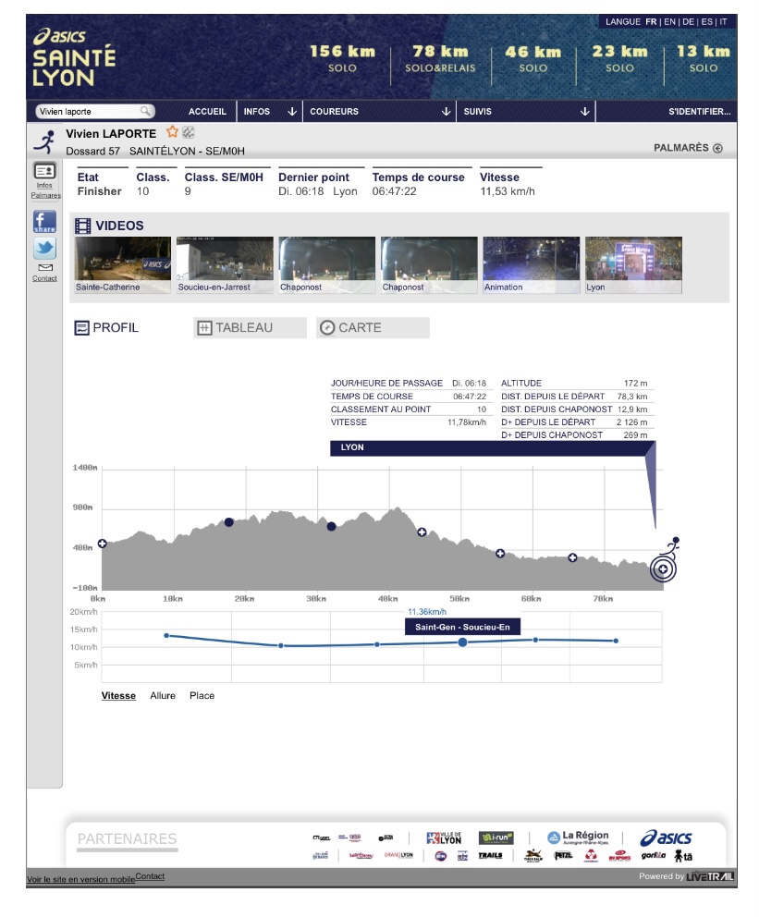The width and height of the screenshot is (759, 917).
Task: Click the favorite star next to Vivien LAPORTE
Action: click(172, 133)
